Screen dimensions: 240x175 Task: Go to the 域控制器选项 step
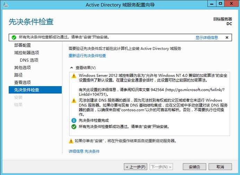coord(27,53)
